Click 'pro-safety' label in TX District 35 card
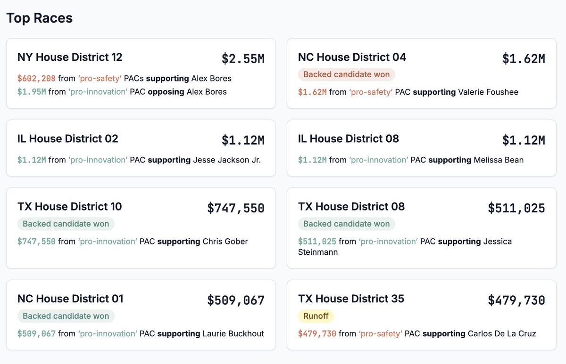The width and height of the screenshot is (566, 364). (380, 334)
